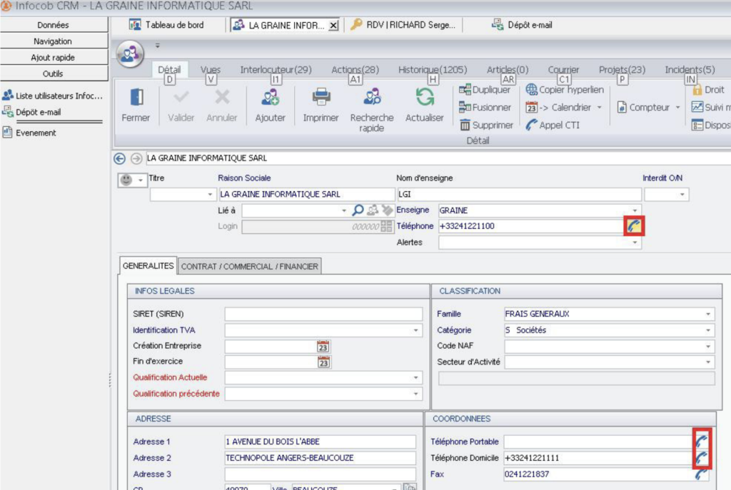731x490 pixels.
Task: Click Copier hyperlien
Action: tap(565, 89)
